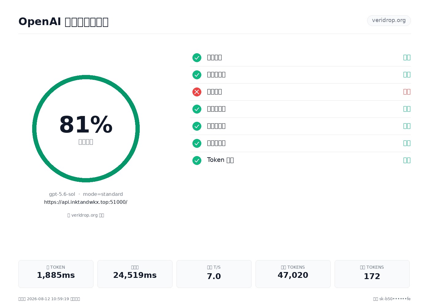Open the veridrop.org badge in the header

coord(389,21)
